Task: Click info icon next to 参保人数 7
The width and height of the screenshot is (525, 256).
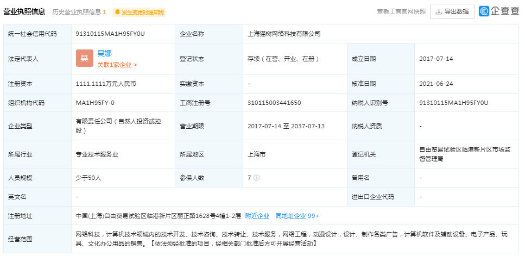Action: pos(256,178)
